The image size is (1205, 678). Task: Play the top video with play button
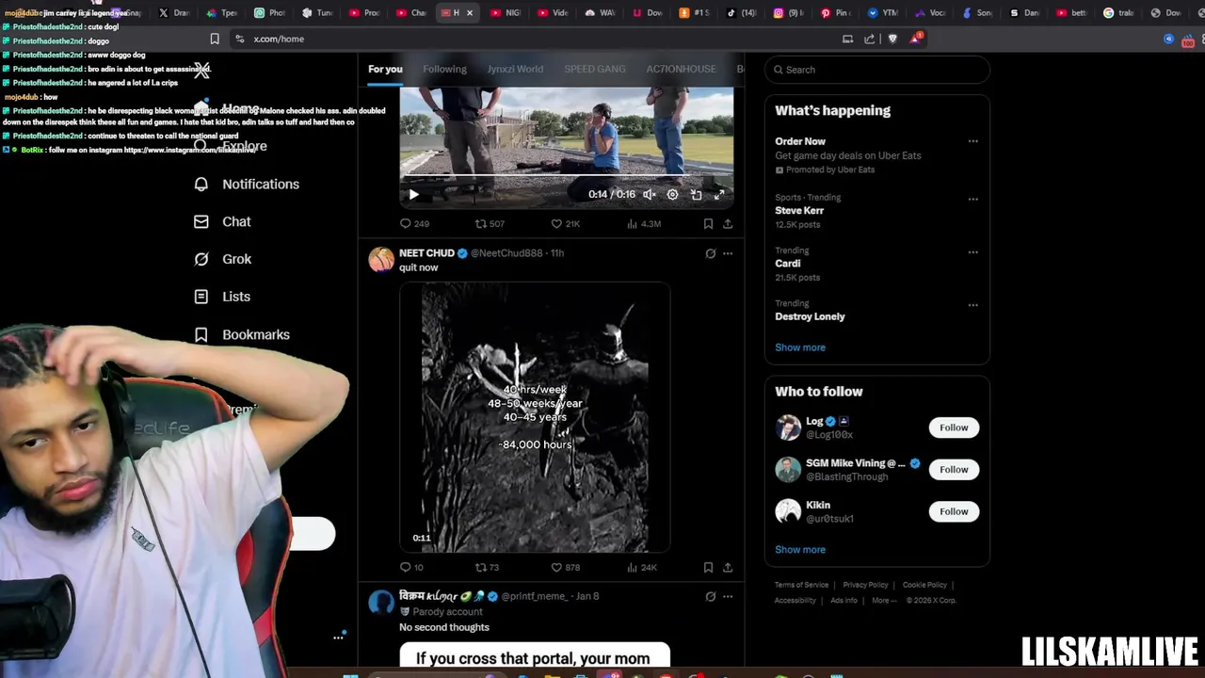click(x=413, y=194)
